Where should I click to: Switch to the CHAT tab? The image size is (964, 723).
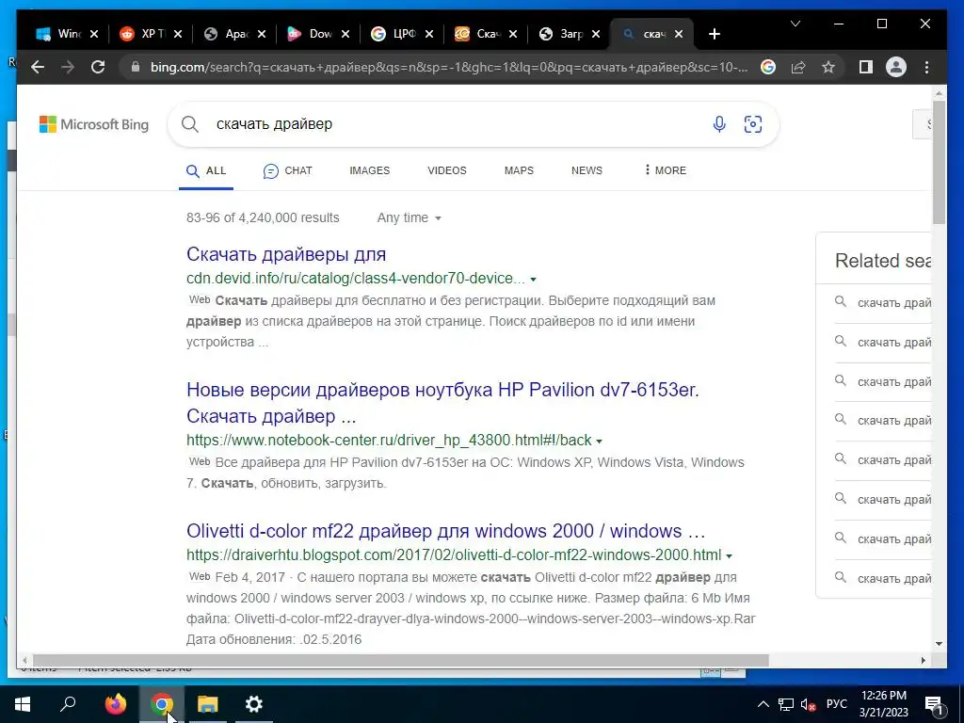[x=287, y=170]
